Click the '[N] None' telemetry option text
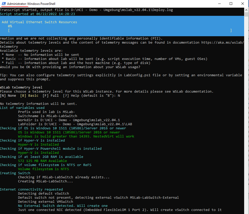Screen dimensions: 249x214 coord(8,96)
